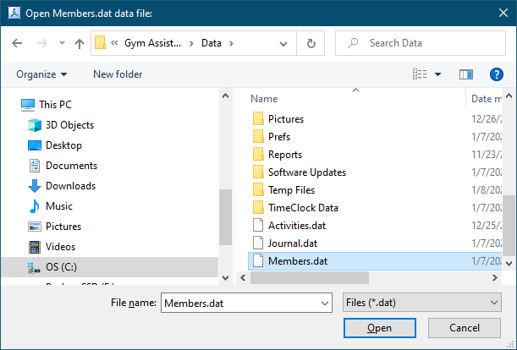
Task: Open the Videos folder in sidebar
Action: click(x=60, y=247)
